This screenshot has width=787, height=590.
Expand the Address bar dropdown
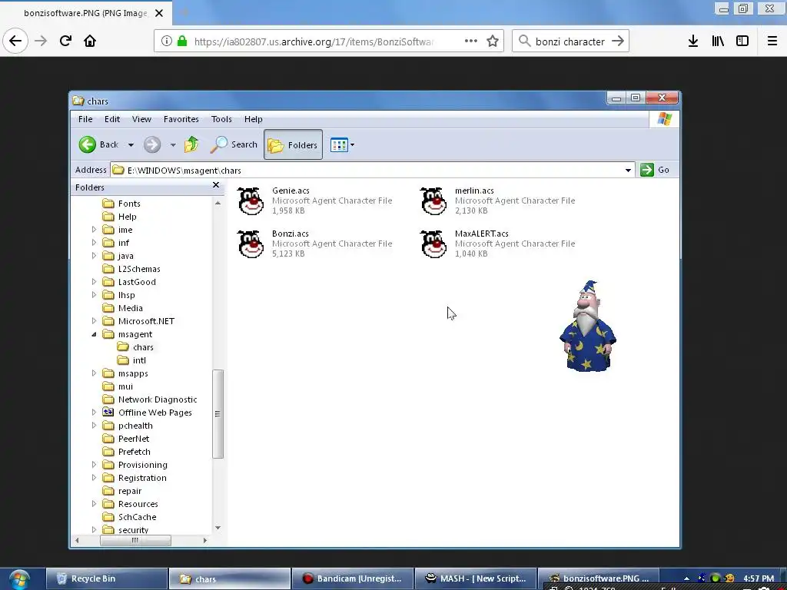pyautogui.click(x=628, y=170)
